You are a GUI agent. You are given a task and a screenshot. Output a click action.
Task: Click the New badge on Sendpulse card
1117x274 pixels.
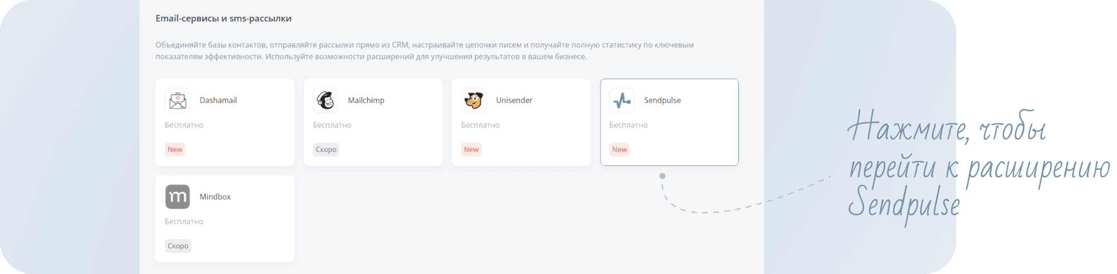(619, 149)
